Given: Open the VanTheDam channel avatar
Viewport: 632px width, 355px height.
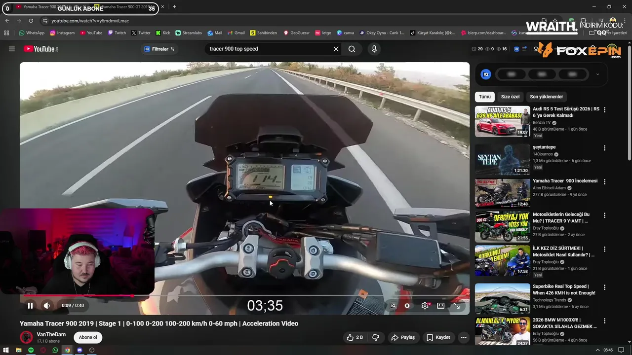Looking at the screenshot, I should pyautogui.click(x=26, y=337).
